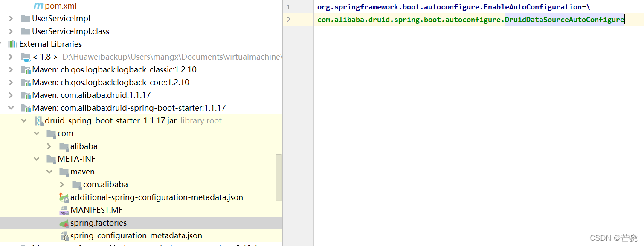Click the com.alibaba folder icon
The height and width of the screenshot is (246, 644).
click(77, 185)
